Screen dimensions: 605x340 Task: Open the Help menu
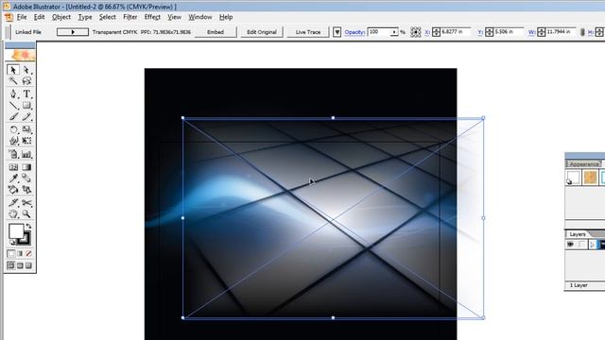click(x=226, y=17)
